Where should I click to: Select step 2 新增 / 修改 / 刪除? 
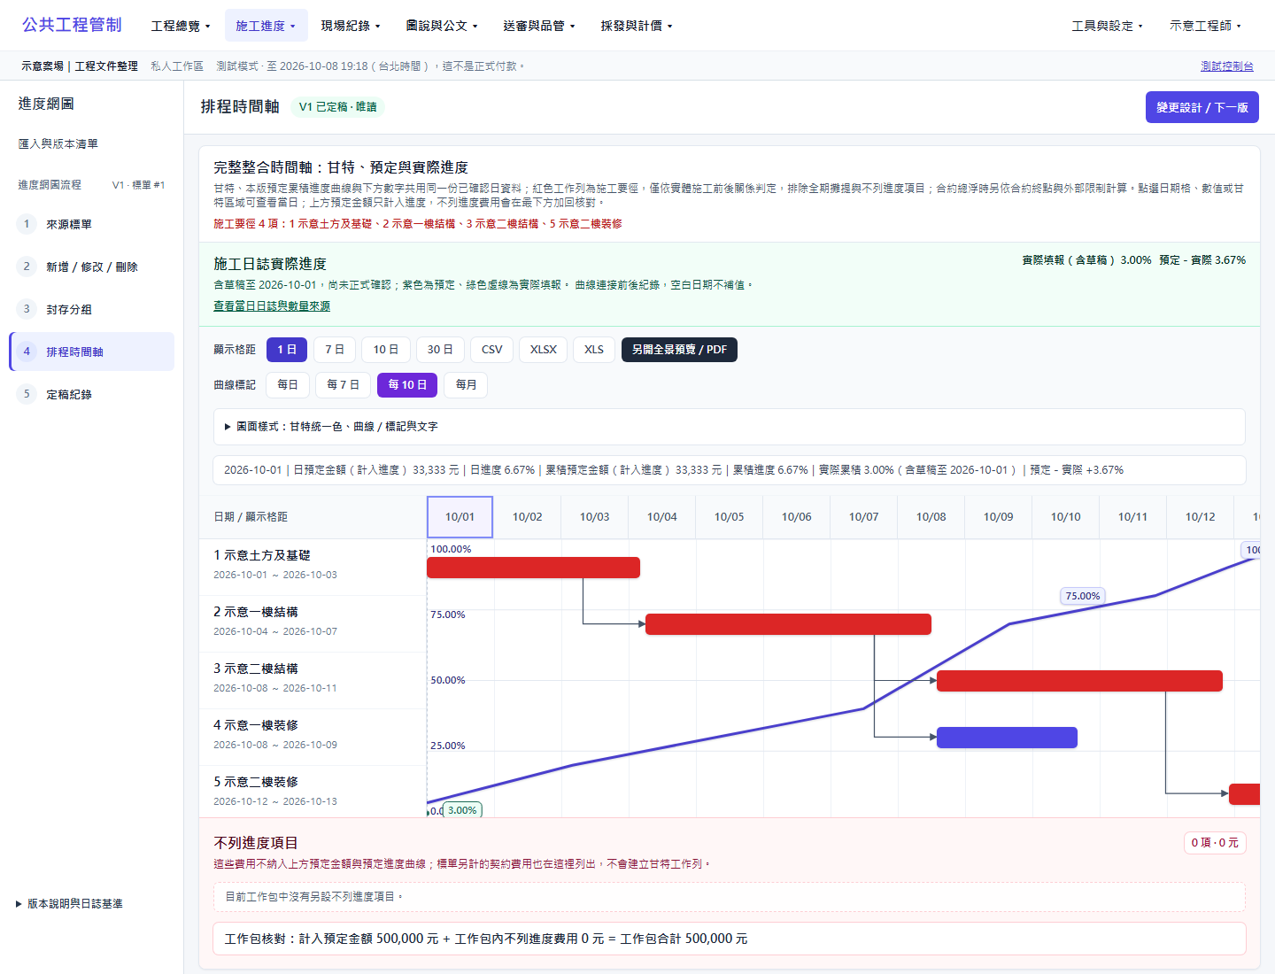92,267
